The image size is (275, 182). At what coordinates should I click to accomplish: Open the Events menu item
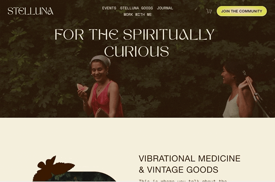click(109, 8)
